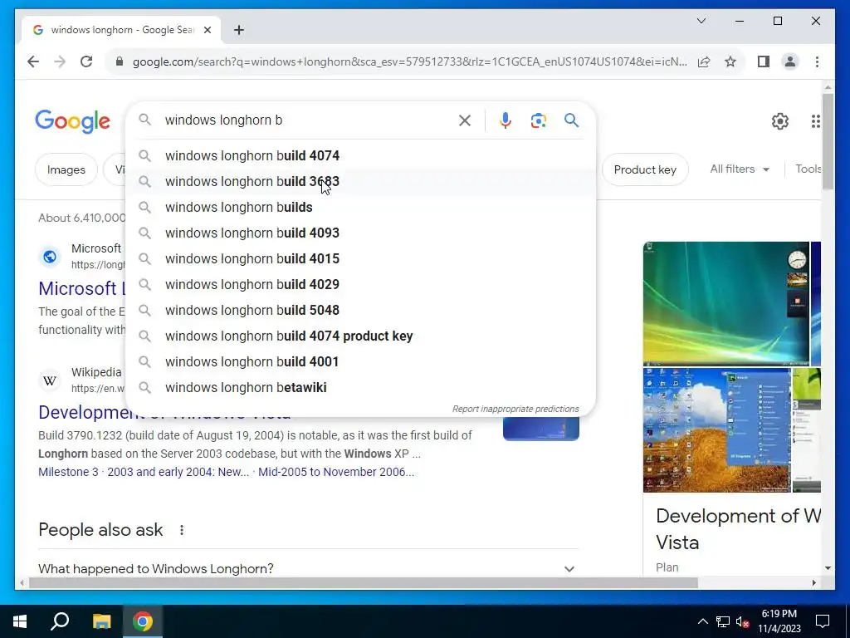Click the blue magnifier search button
Viewport: 850px width, 638px height.
[x=571, y=120]
